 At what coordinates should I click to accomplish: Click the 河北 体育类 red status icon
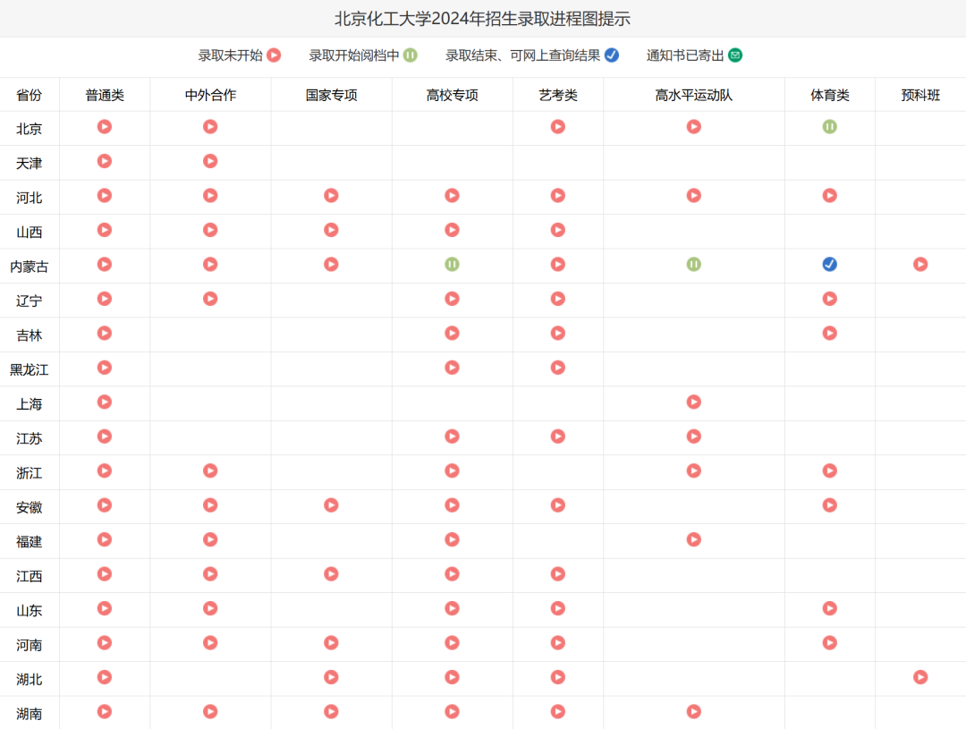829,196
